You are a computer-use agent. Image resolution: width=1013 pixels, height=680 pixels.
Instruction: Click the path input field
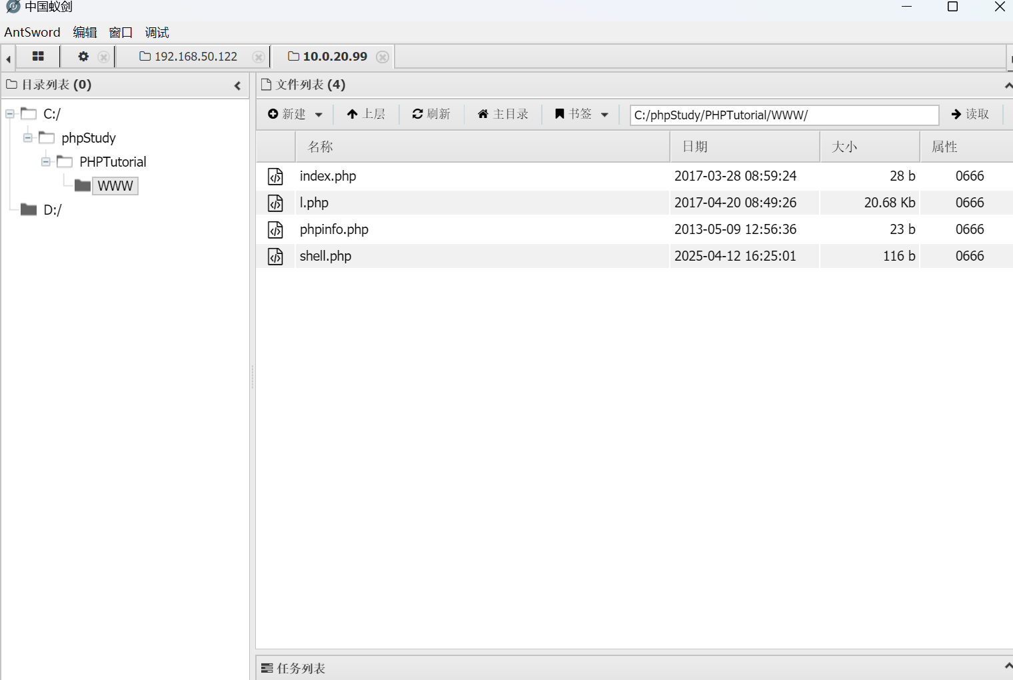784,115
